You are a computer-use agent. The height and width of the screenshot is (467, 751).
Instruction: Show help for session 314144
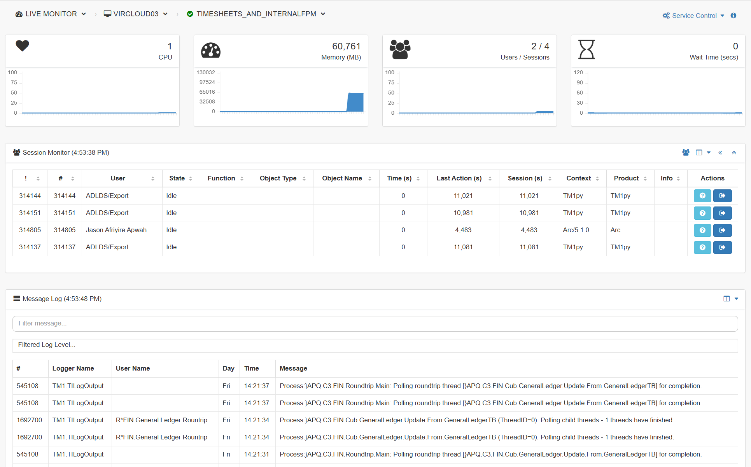pyautogui.click(x=702, y=196)
